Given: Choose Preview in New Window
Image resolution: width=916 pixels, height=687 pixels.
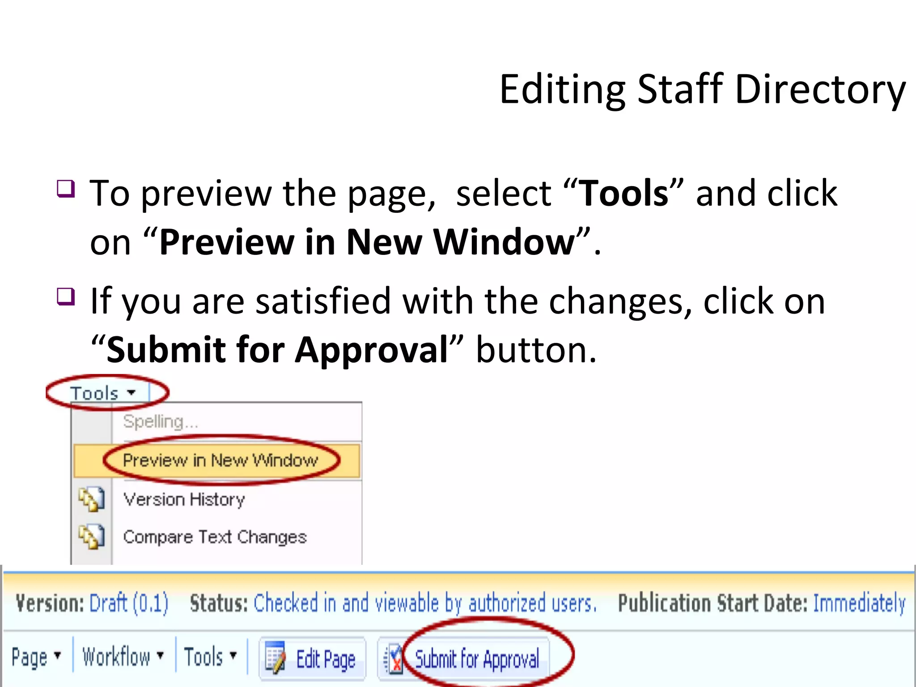Looking at the screenshot, I should (217, 461).
